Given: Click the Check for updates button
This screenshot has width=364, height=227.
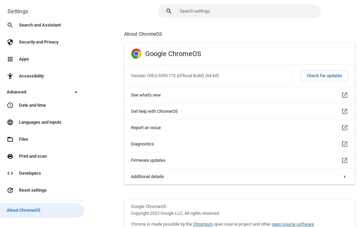Looking at the screenshot, I should 324,76.
